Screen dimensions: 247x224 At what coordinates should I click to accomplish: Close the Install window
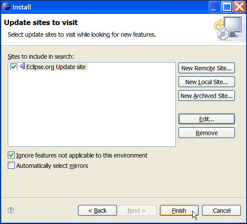pyautogui.click(x=239, y=7)
